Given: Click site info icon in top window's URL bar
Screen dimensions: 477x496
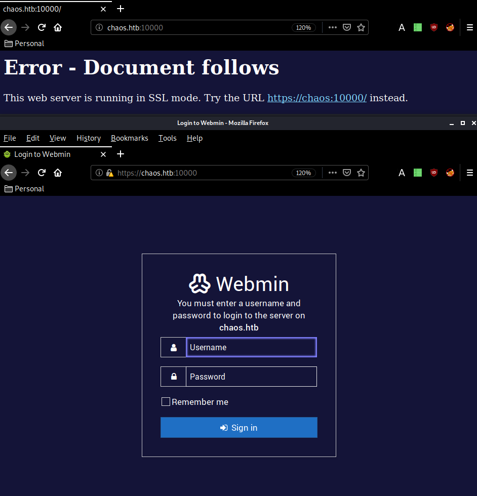Looking at the screenshot, I should click(x=99, y=27).
